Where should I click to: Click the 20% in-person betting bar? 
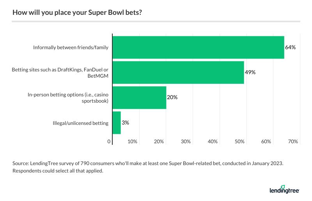(x=139, y=98)
